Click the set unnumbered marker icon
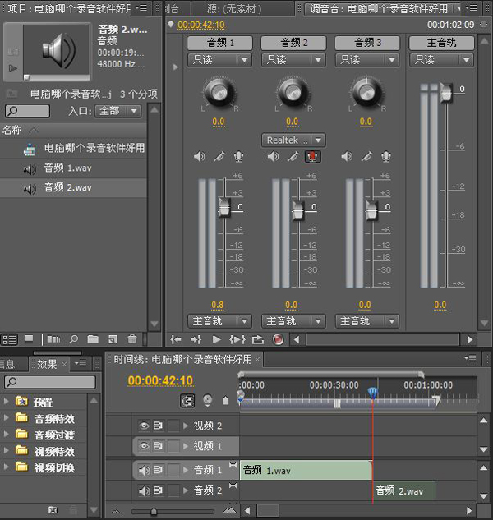 pos(225,401)
